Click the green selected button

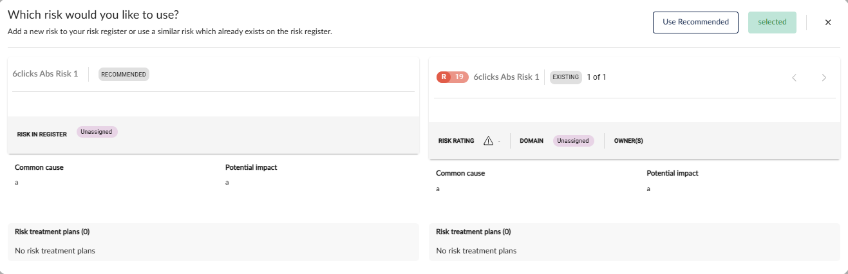(x=772, y=22)
